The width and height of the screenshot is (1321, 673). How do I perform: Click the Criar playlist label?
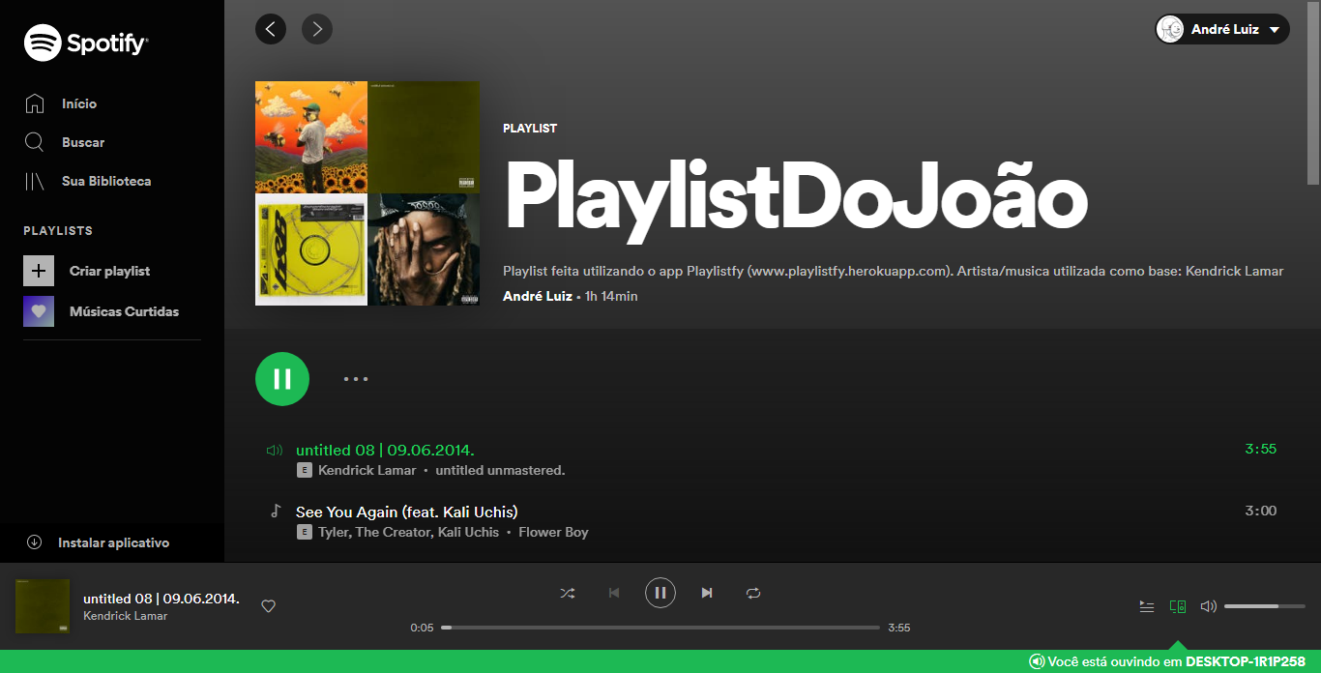tap(109, 272)
